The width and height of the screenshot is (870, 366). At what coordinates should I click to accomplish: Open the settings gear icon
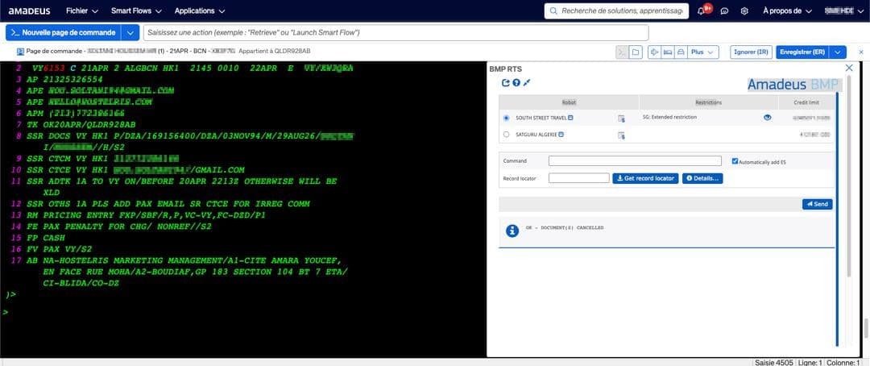744,11
